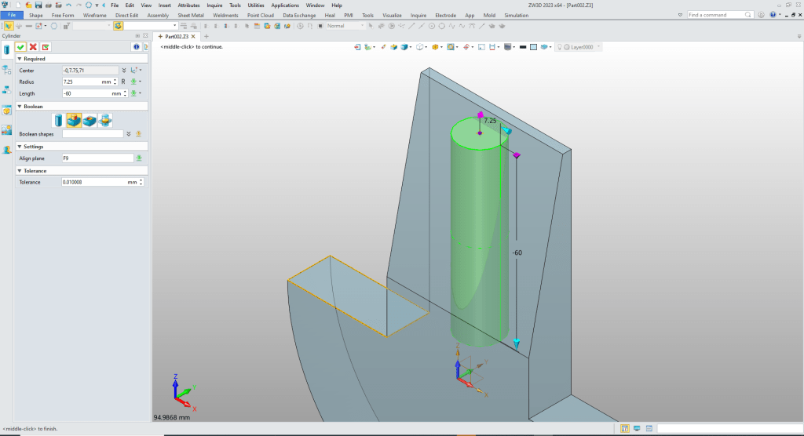Click the blue File button
The width and height of the screenshot is (804, 436).
(x=13, y=15)
